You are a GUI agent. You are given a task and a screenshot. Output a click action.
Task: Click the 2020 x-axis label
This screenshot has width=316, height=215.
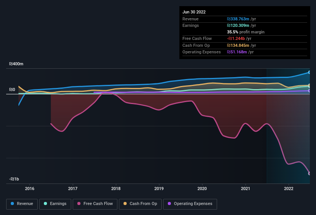click(202, 189)
